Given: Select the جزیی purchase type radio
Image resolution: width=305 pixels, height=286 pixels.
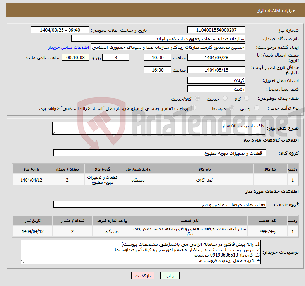Looking at the screenshot, I should [x=257, y=108].
